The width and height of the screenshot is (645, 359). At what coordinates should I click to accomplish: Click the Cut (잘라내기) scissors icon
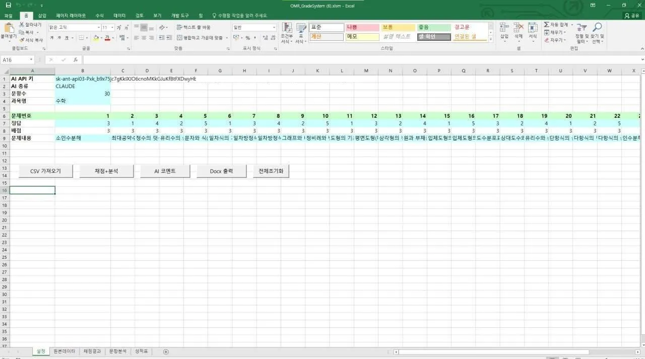(x=22, y=24)
